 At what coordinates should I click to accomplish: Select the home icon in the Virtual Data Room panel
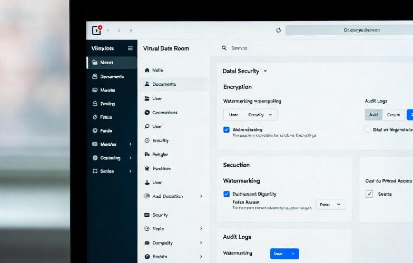(x=147, y=70)
